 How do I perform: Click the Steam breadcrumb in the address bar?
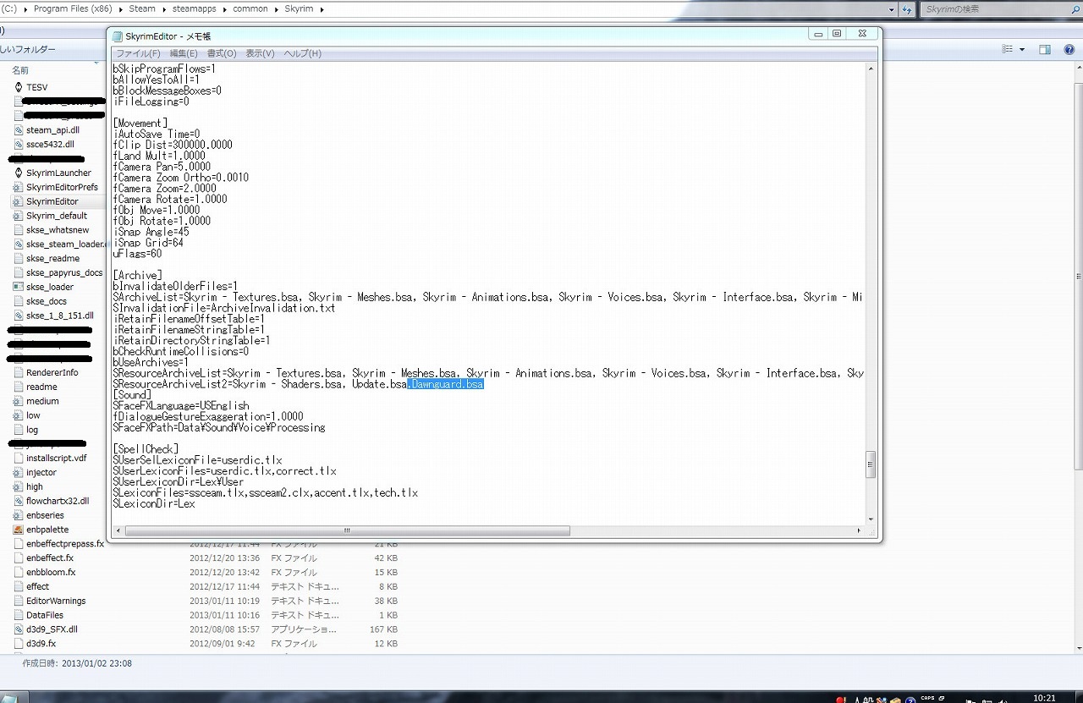click(142, 9)
